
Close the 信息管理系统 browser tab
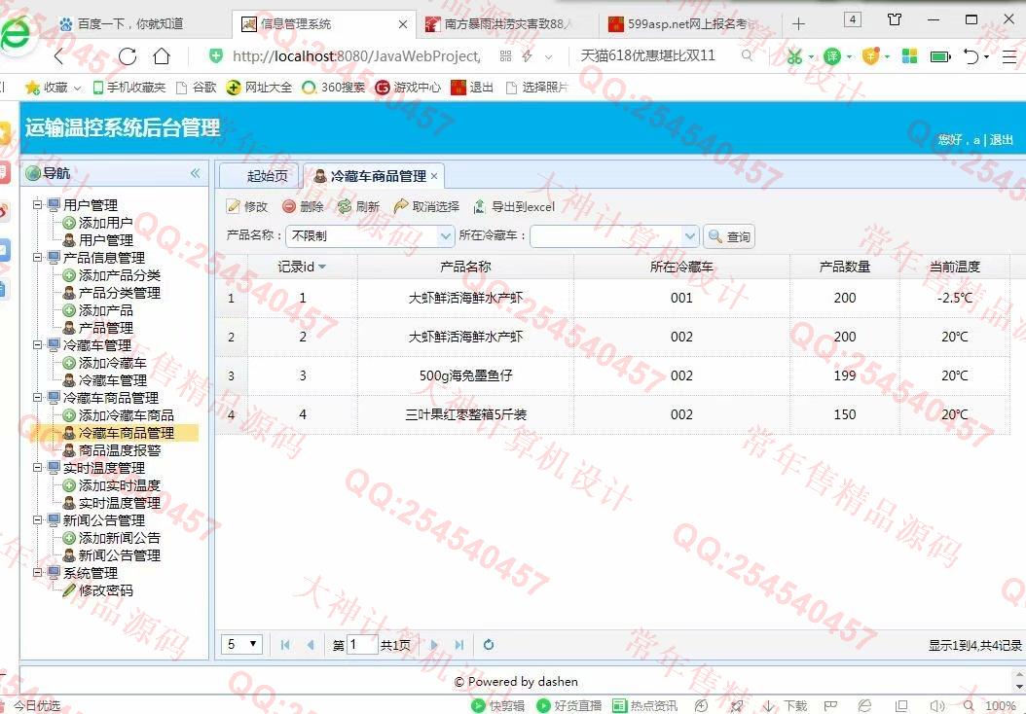point(403,24)
